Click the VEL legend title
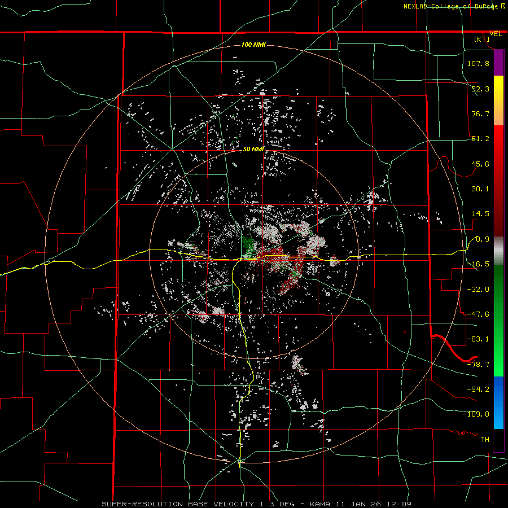Screen dimensions: 508x508 pyautogui.click(x=496, y=34)
